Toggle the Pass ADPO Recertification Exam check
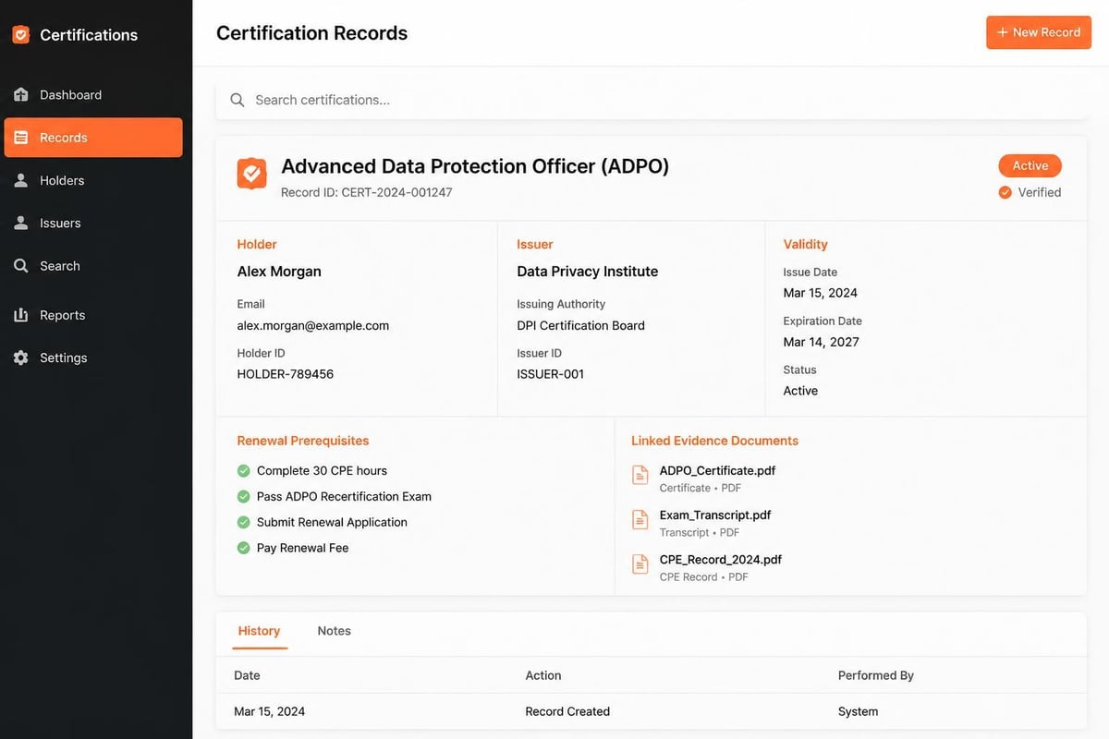Viewport: 1109px width, 739px height. point(244,496)
